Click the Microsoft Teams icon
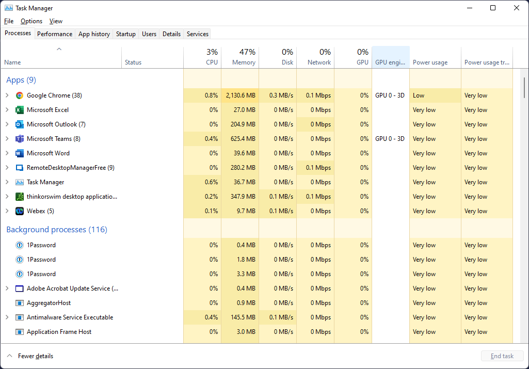529x369 pixels. [19, 139]
